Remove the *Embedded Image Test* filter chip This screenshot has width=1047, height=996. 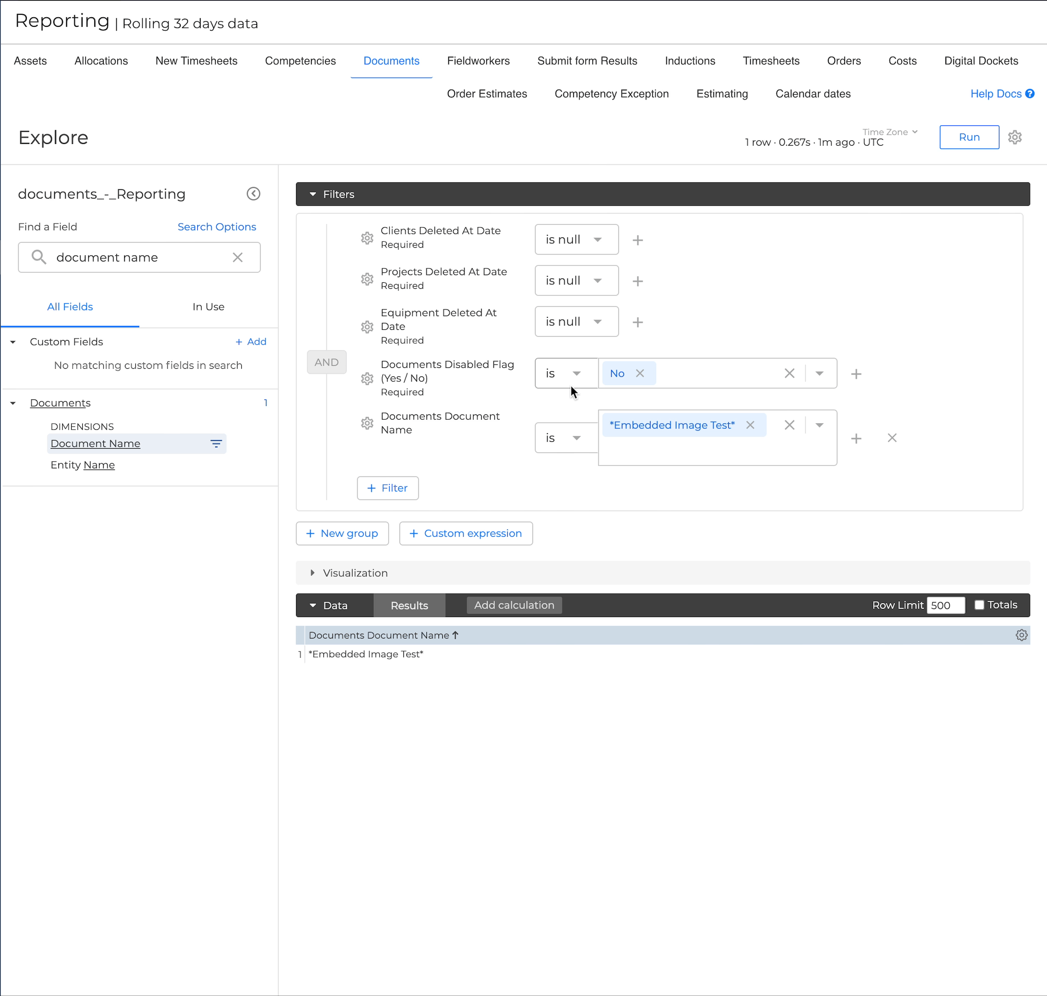click(750, 425)
